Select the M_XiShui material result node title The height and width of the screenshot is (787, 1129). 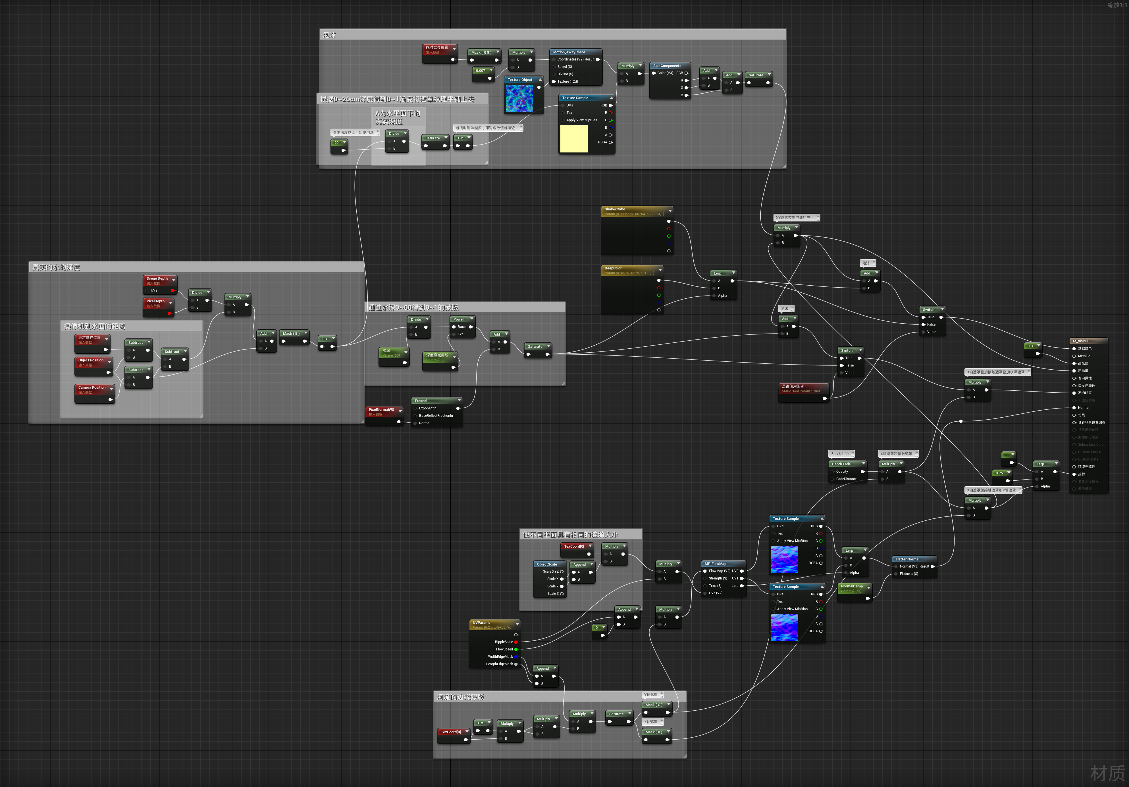pyautogui.click(x=1081, y=341)
